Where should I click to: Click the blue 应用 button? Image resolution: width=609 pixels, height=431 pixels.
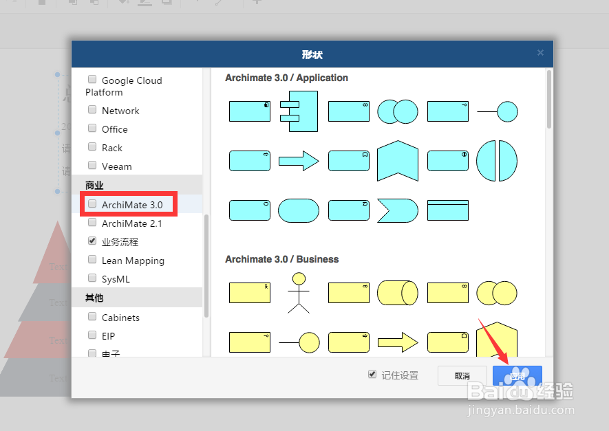click(x=517, y=375)
